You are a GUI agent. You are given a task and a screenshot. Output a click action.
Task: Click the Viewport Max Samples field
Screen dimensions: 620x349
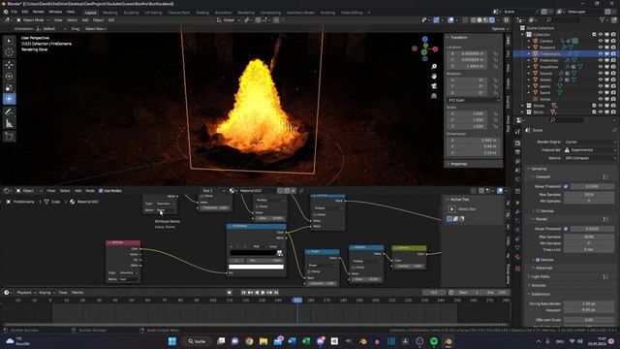589,194
